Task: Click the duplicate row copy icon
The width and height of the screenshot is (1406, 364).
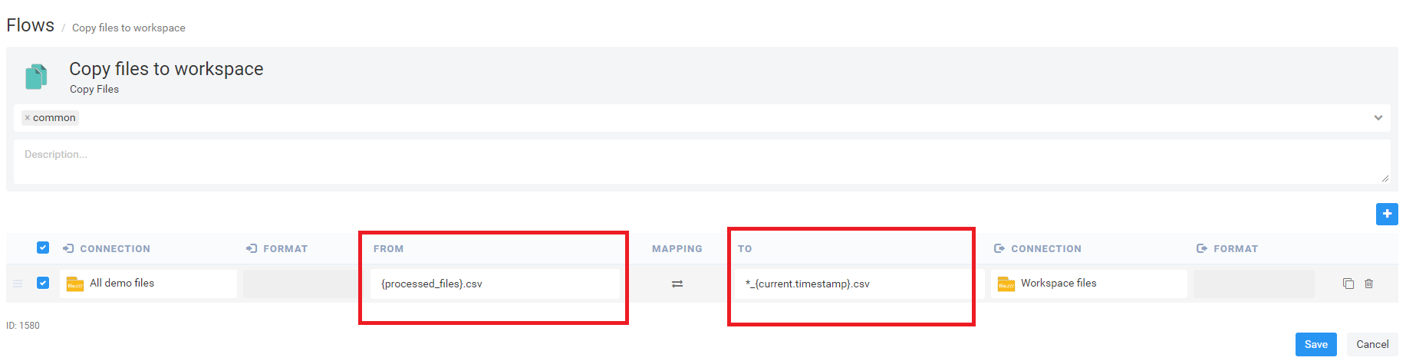Action: click(1348, 284)
